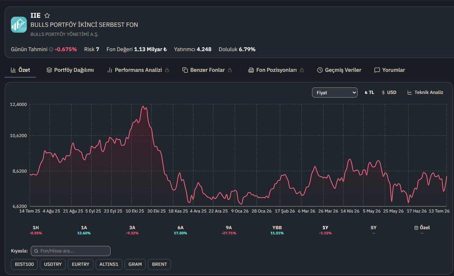Click the favorite star next to IIE

pyautogui.click(x=47, y=16)
